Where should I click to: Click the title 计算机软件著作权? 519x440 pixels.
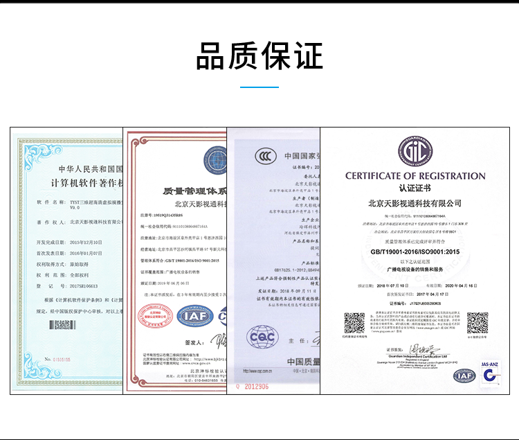(x=86, y=183)
